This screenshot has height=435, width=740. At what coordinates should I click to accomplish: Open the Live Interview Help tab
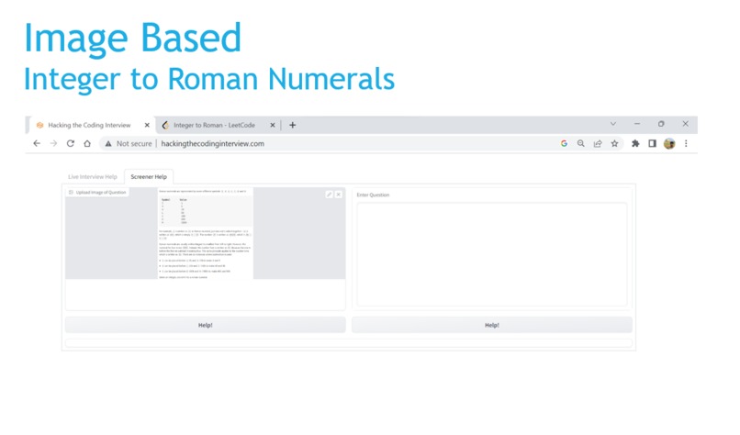(93, 177)
